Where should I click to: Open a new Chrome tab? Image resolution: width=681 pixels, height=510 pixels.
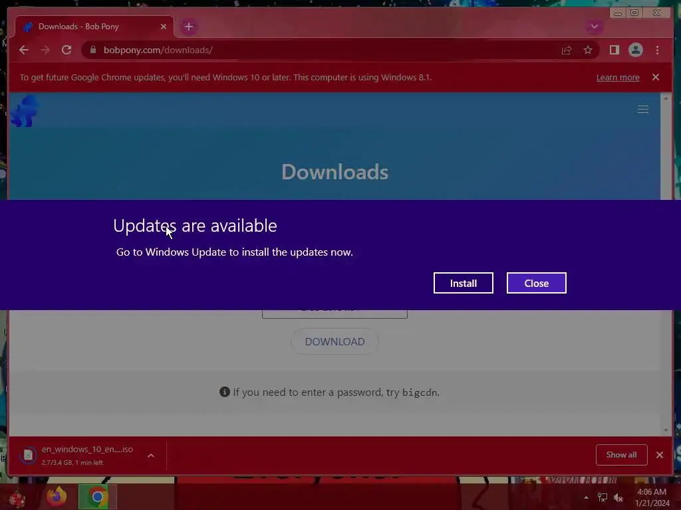188,27
